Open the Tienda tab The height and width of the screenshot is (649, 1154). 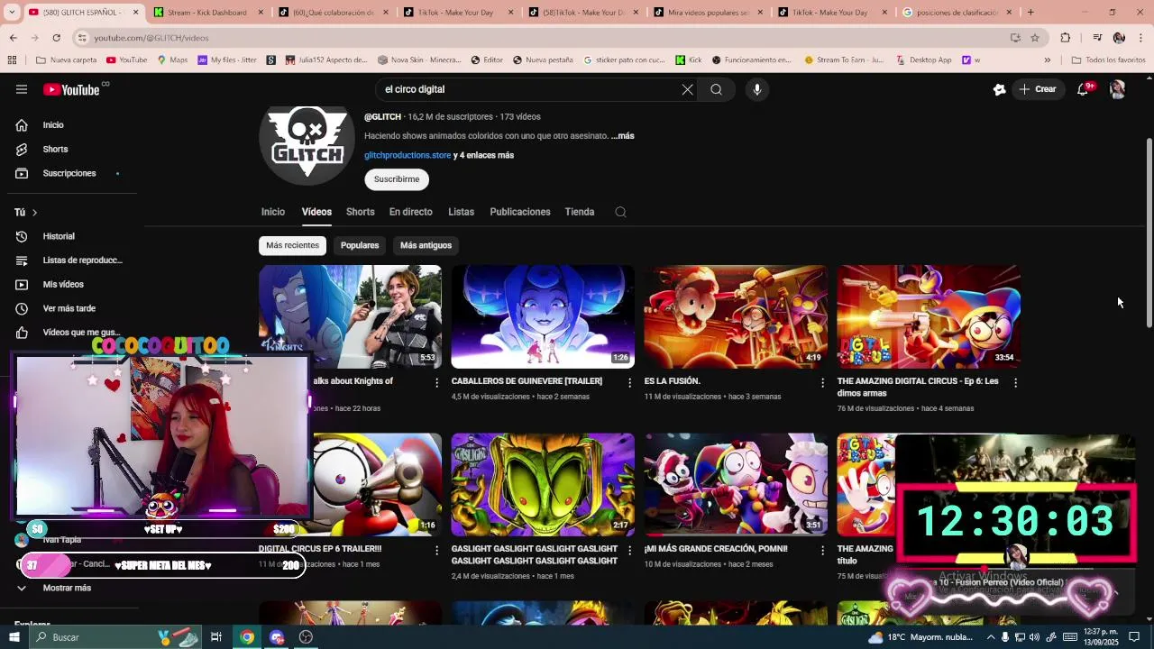580,212
